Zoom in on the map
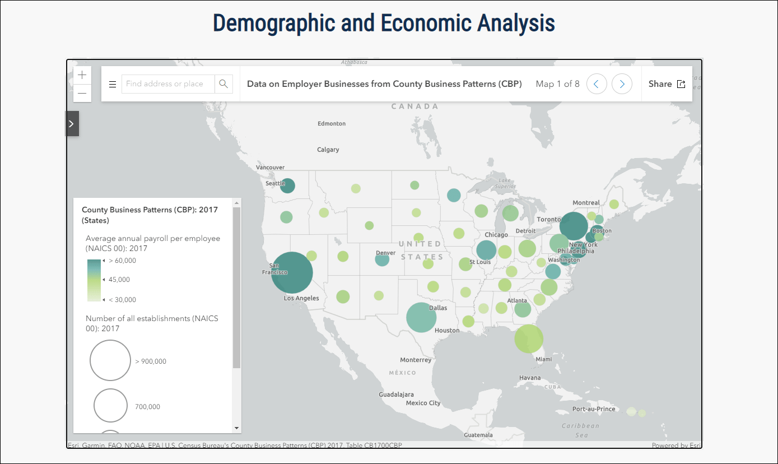 [82, 75]
